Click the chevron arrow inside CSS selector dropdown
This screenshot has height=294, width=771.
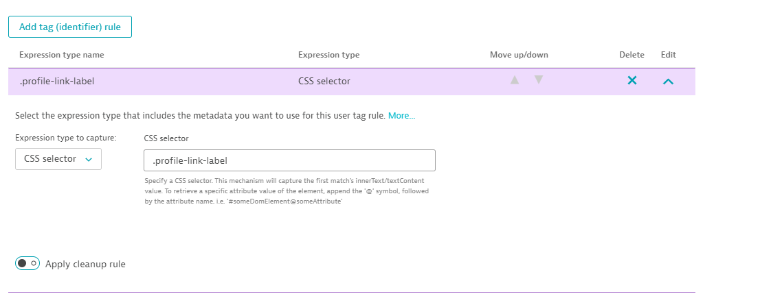(x=89, y=160)
